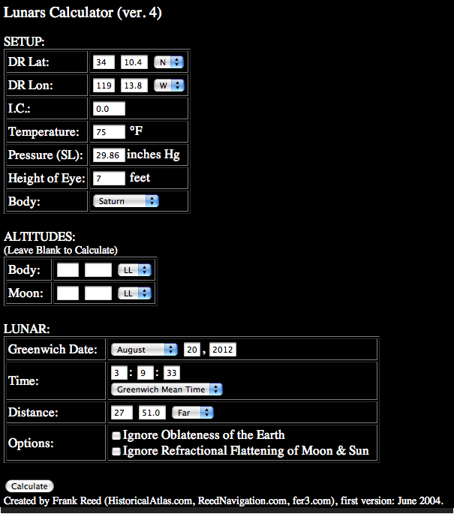Toggle Ignore Refractional Flattening of Moon & Sun
Viewport: 454px width, 514px height.
116,452
